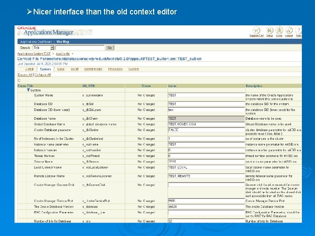Click the Not Changed status for System Name
315x236 pixels.
pyautogui.click(x=146, y=95)
